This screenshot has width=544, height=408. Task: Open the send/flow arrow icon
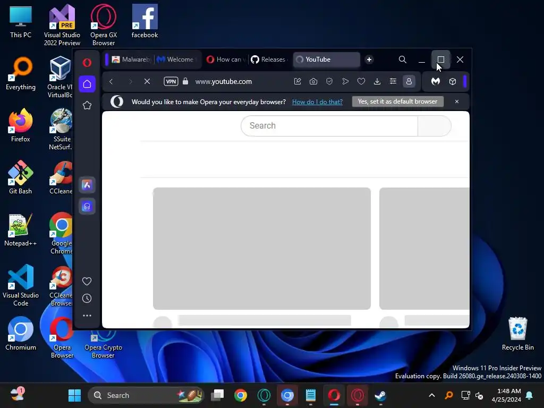[345, 81]
